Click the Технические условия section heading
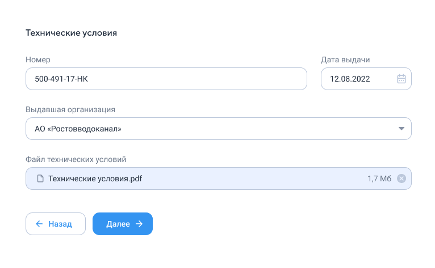Image resolution: width=435 pixels, height=268 pixels. click(72, 33)
